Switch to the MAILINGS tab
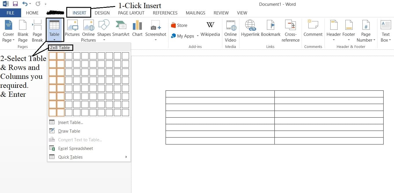 click(x=195, y=13)
